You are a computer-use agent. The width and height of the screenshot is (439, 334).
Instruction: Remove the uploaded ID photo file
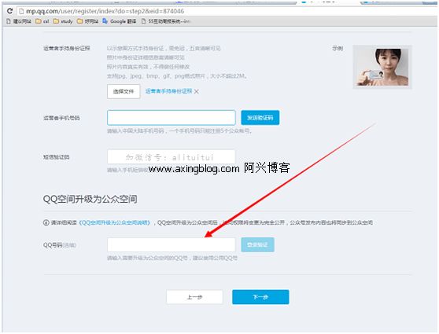197,91
